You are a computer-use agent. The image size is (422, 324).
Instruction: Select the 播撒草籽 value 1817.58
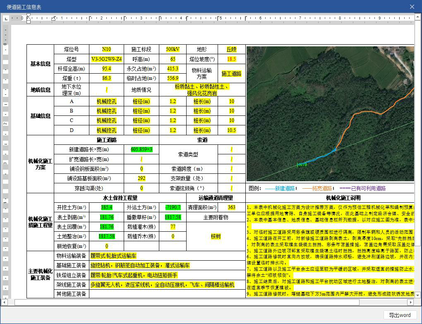[173, 217]
